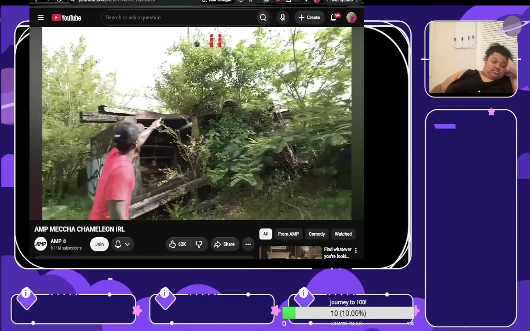Screen dimensions: 530x331
Task: Open the notifications bell with 9+ badge
Action: click(x=334, y=17)
